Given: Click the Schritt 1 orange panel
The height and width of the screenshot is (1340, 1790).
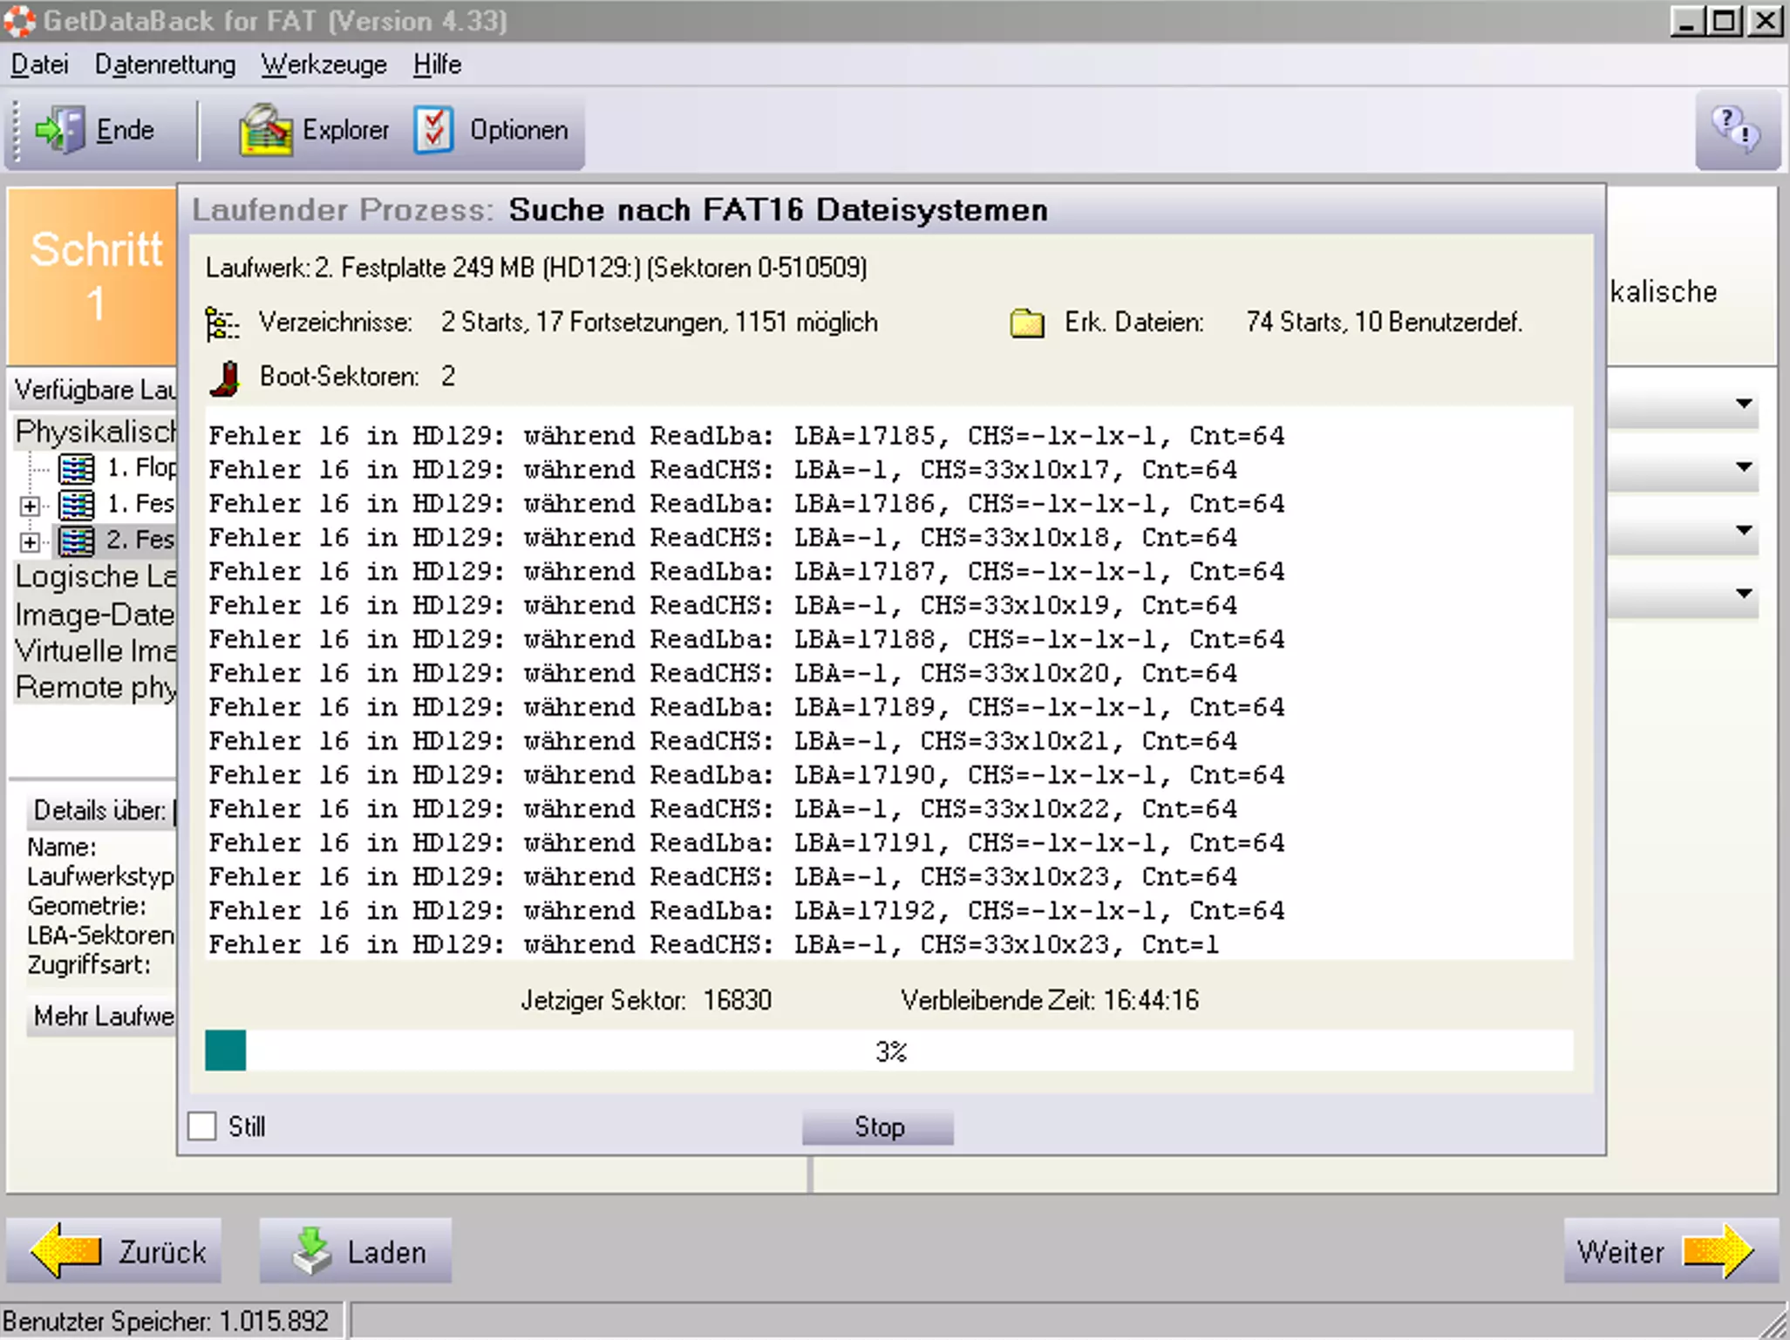Looking at the screenshot, I should pos(93,276).
